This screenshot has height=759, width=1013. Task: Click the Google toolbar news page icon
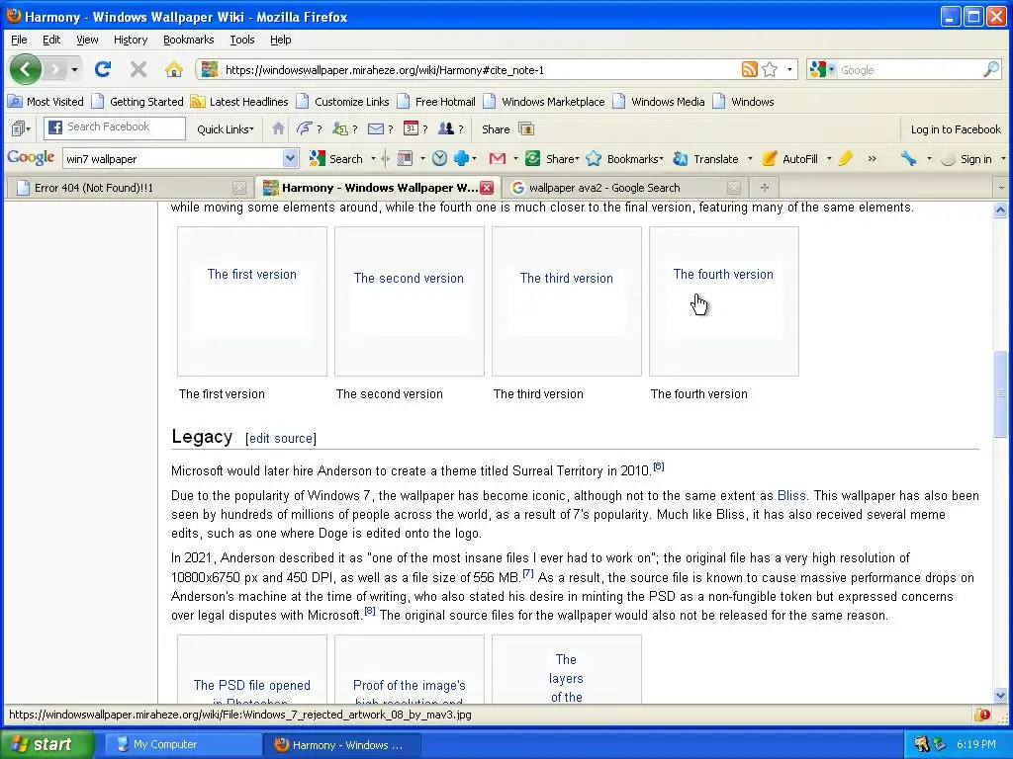[405, 158]
